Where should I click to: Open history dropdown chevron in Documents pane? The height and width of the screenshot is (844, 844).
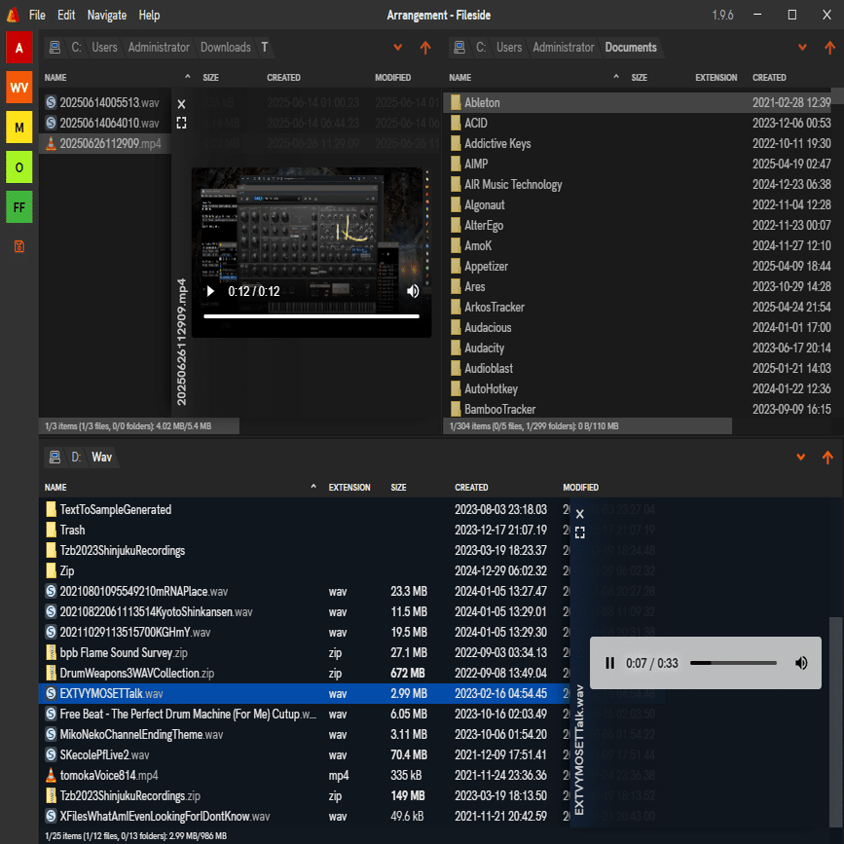[802, 48]
